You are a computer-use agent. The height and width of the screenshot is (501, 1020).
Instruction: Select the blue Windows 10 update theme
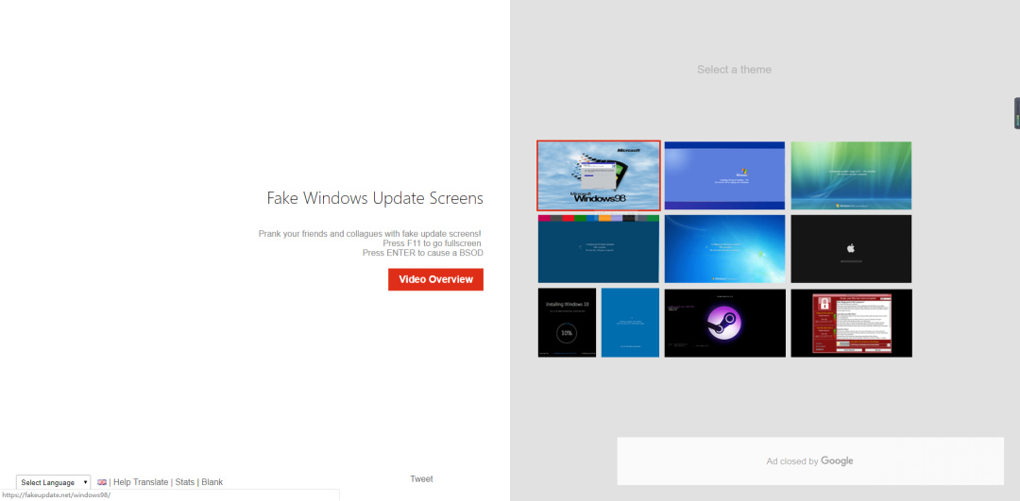click(630, 323)
